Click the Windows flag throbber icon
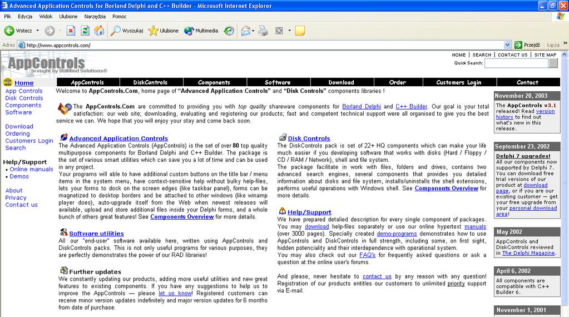This screenshot has height=317, width=569. (561, 16)
